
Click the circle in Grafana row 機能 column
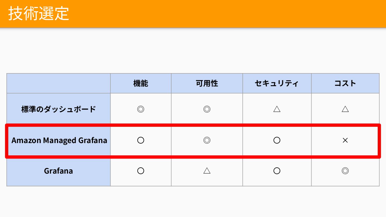pyautogui.click(x=141, y=171)
